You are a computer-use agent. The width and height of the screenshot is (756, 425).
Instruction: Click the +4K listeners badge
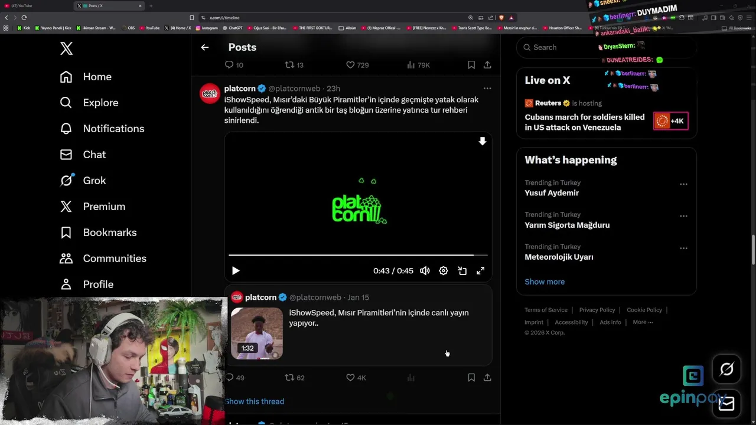[670, 121]
